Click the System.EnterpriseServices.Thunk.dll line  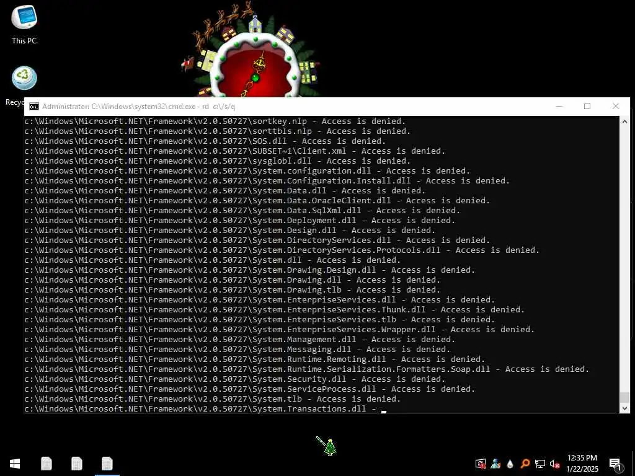tap(275, 310)
